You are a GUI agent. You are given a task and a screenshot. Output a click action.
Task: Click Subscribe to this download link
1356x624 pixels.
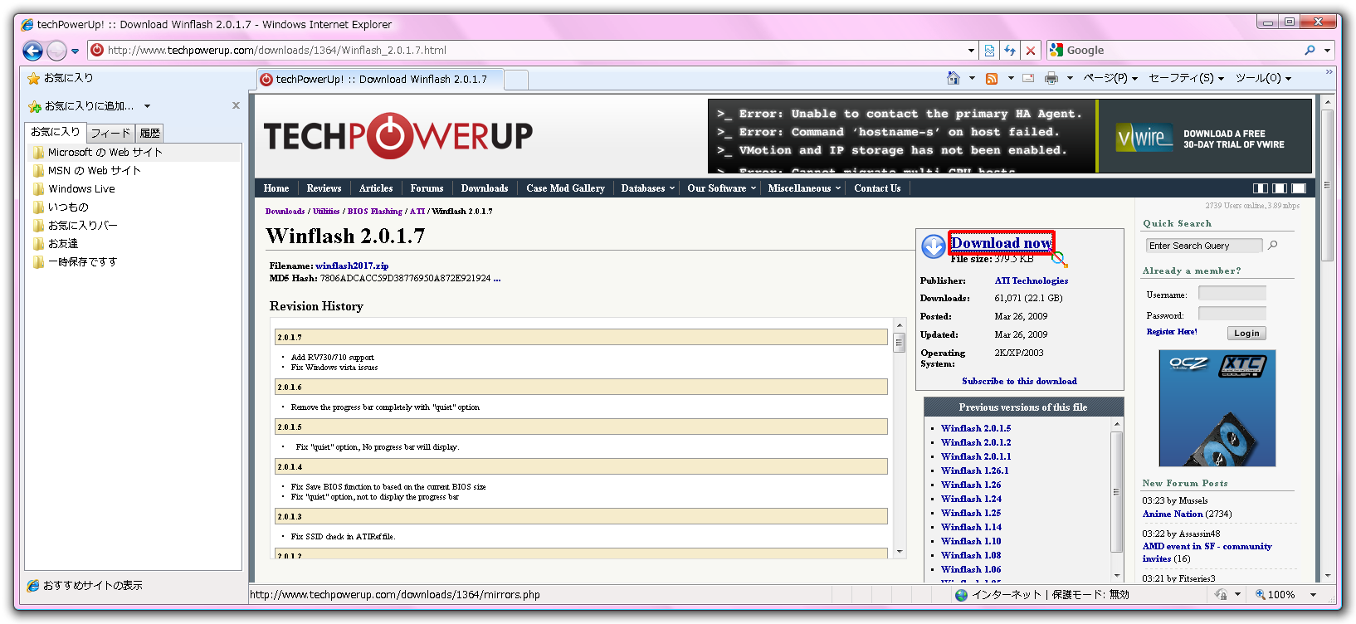tap(1019, 381)
